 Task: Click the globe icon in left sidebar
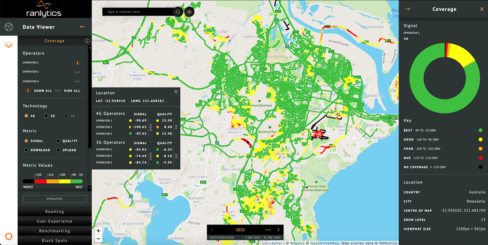point(8,27)
